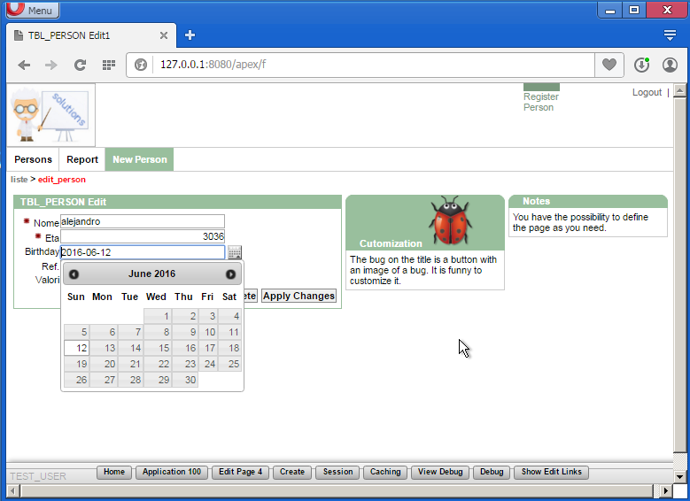
Task: Open the calendar date picker icon
Action: point(235,252)
